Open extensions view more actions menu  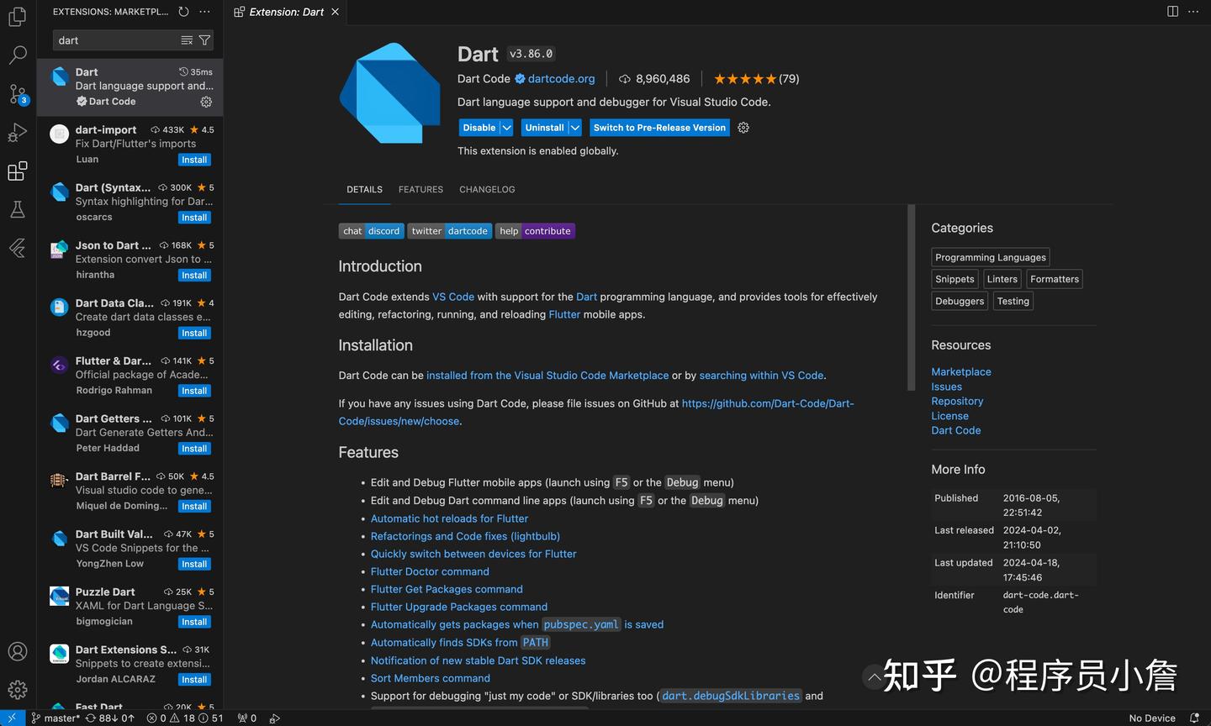pos(204,12)
